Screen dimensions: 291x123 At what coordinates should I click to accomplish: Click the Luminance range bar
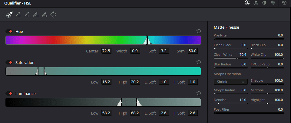point(103,102)
